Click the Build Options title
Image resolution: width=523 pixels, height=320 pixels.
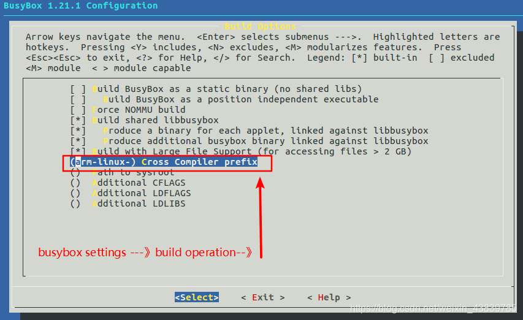click(260, 26)
